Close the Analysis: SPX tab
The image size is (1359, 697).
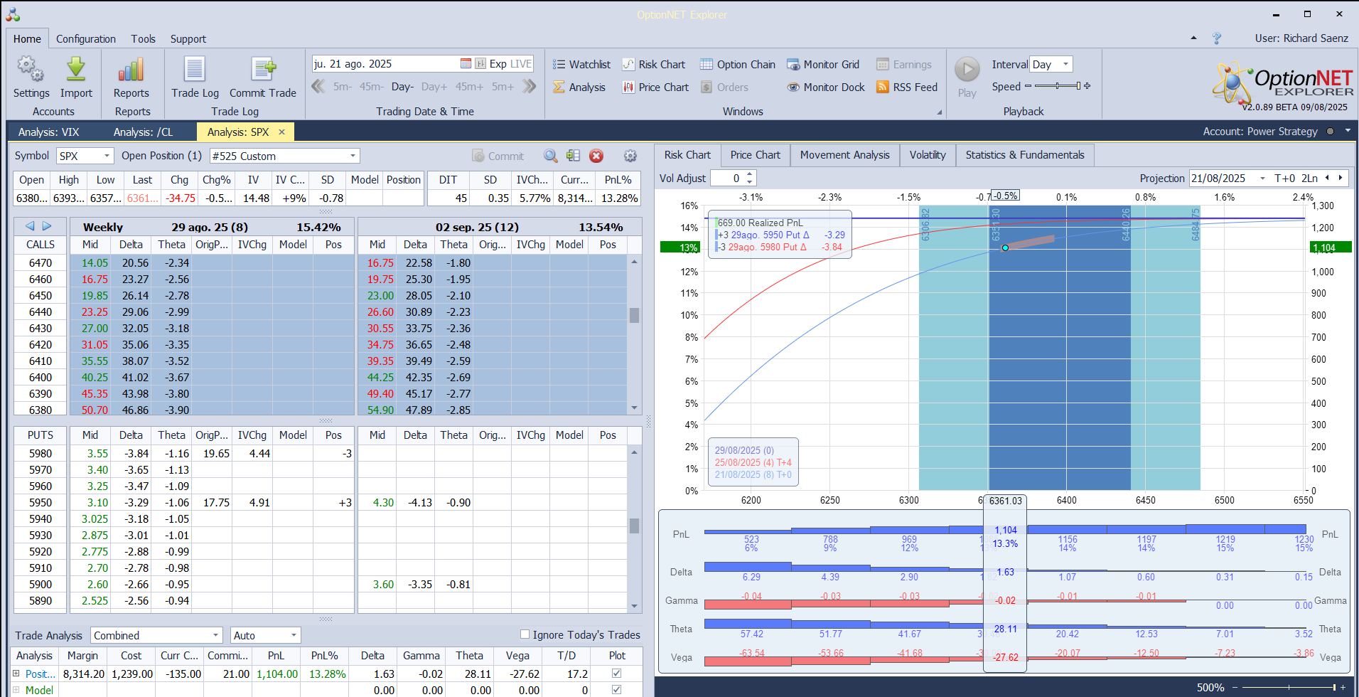pyautogui.click(x=281, y=132)
